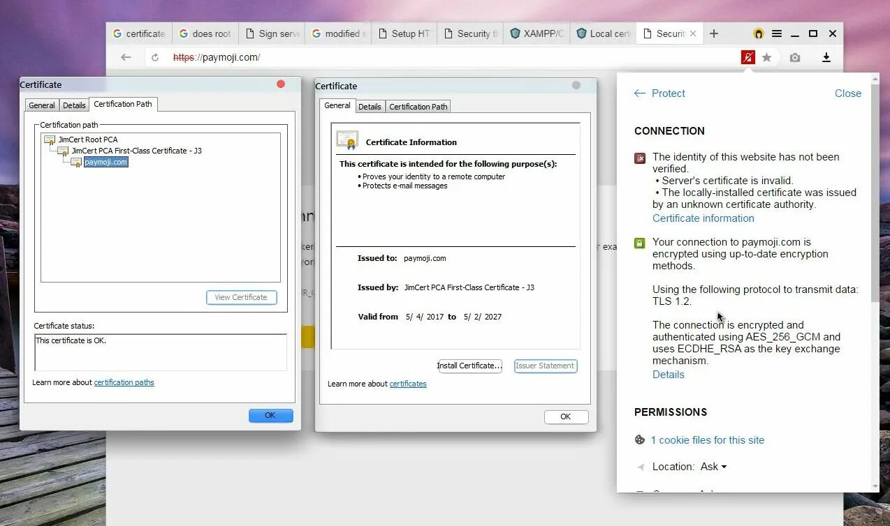890x526 pixels.
Task: Open 1 cookie files for this site
Action: tap(707, 440)
